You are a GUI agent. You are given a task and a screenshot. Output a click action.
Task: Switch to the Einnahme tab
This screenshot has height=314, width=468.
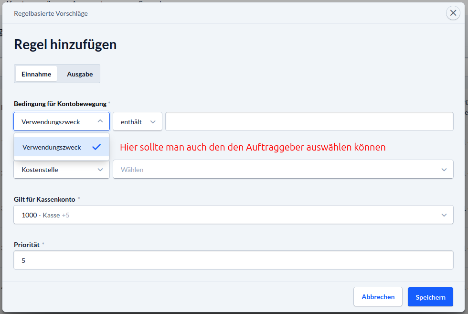(36, 74)
